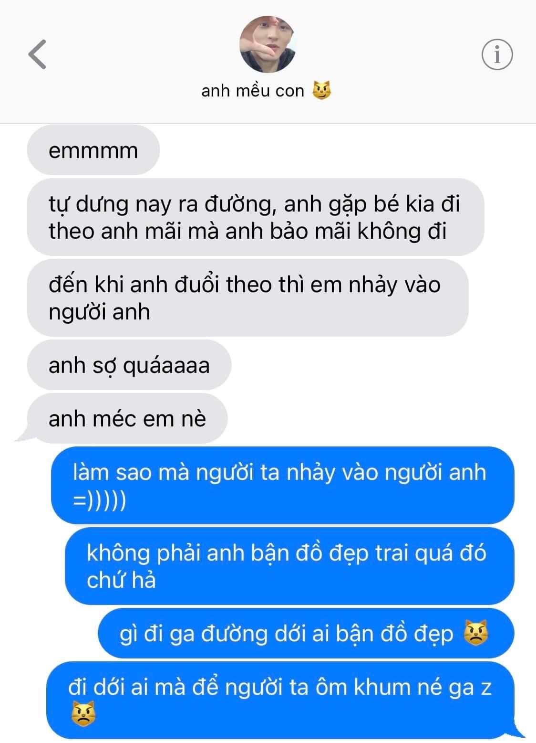This screenshot has width=536, height=743.
Task: Tap the angry cat emoji in last message
Action: (x=83, y=714)
